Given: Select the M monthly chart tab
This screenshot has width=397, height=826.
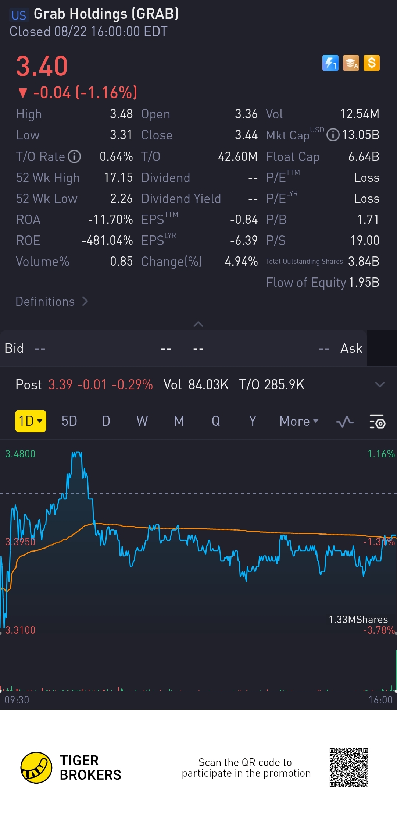Looking at the screenshot, I should 179,421.
